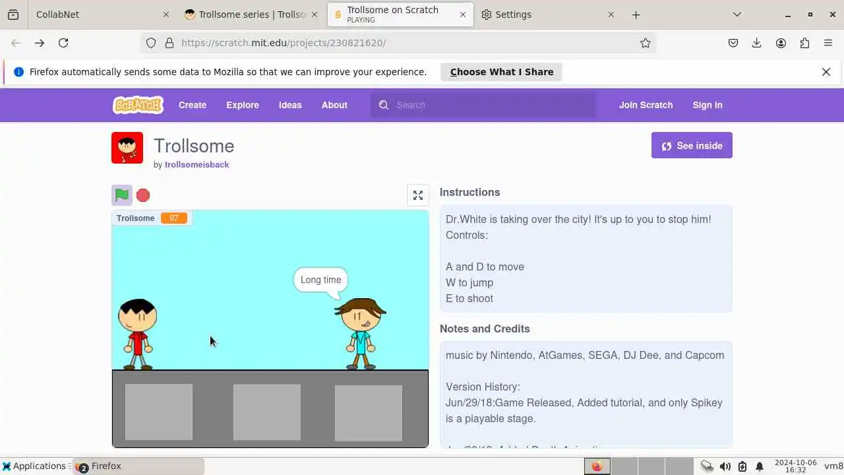Open the Create menu item
Image resolution: width=844 pixels, height=475 pixels.
(193, 105)
